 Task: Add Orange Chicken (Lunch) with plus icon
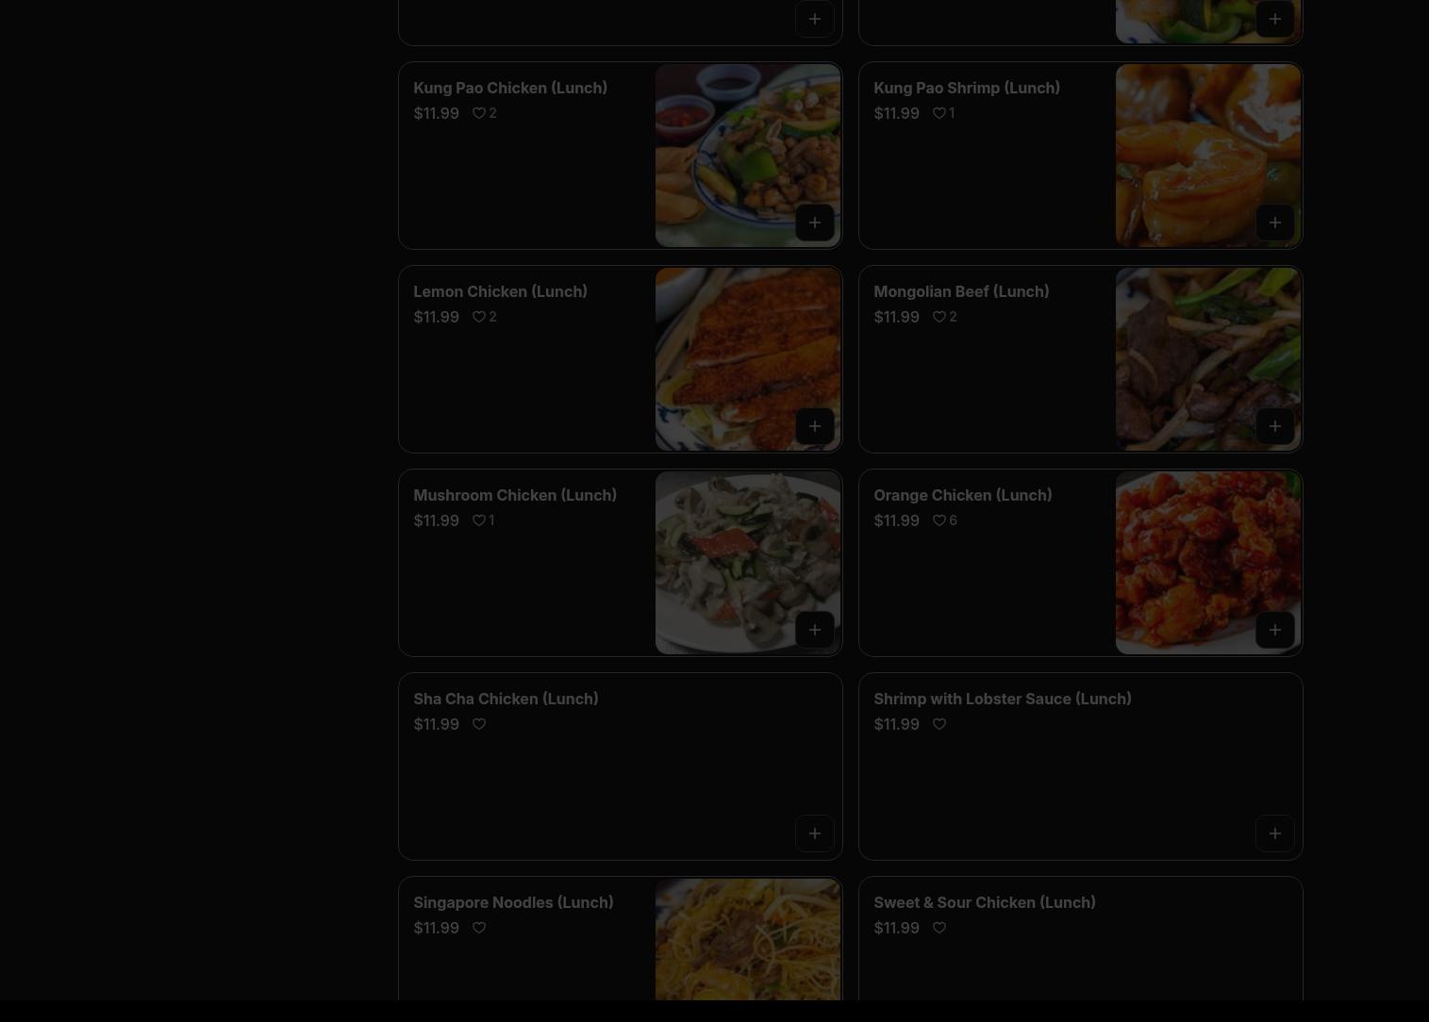coord(1274,630)
